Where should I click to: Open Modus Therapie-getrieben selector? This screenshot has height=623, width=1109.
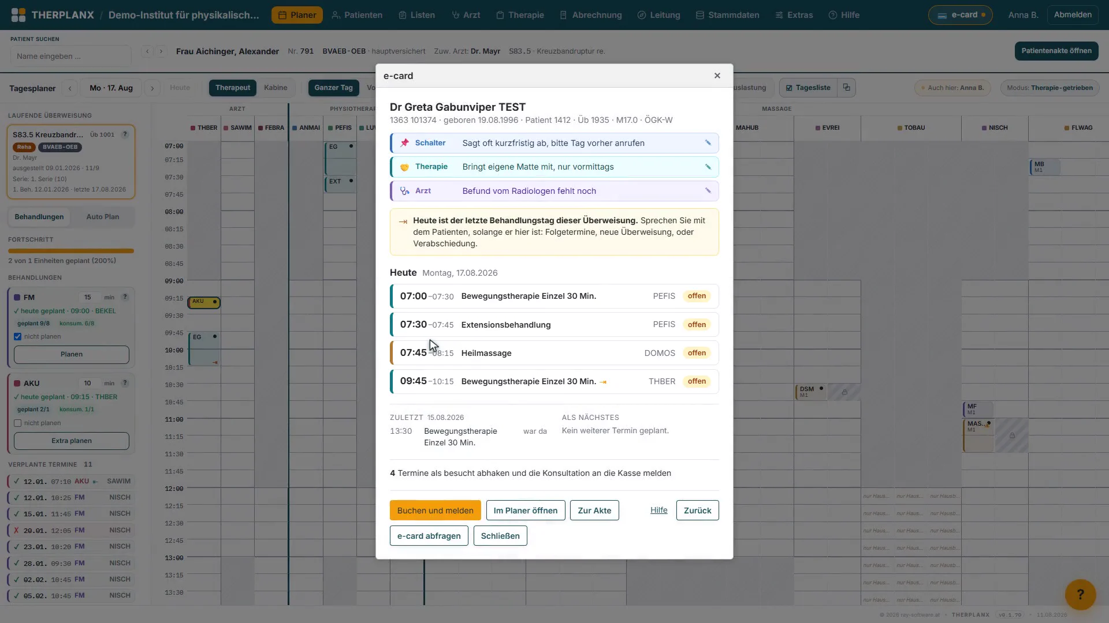1050,88
